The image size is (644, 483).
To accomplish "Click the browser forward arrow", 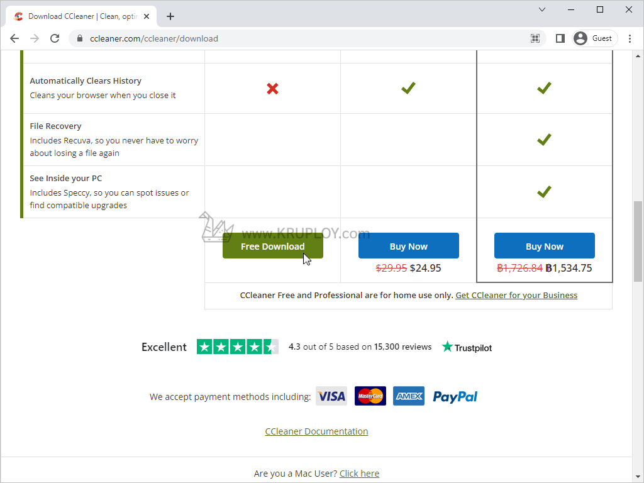I will coord(35,38).
